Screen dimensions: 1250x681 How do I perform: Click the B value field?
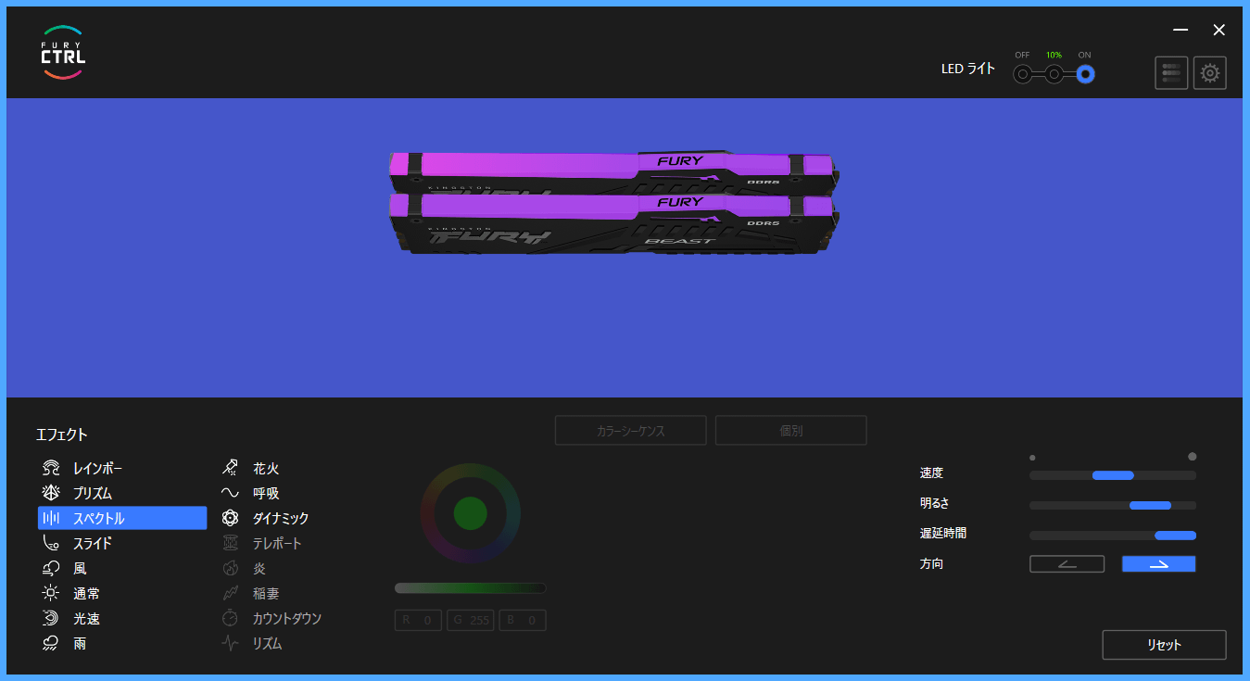tap(523, 621)
